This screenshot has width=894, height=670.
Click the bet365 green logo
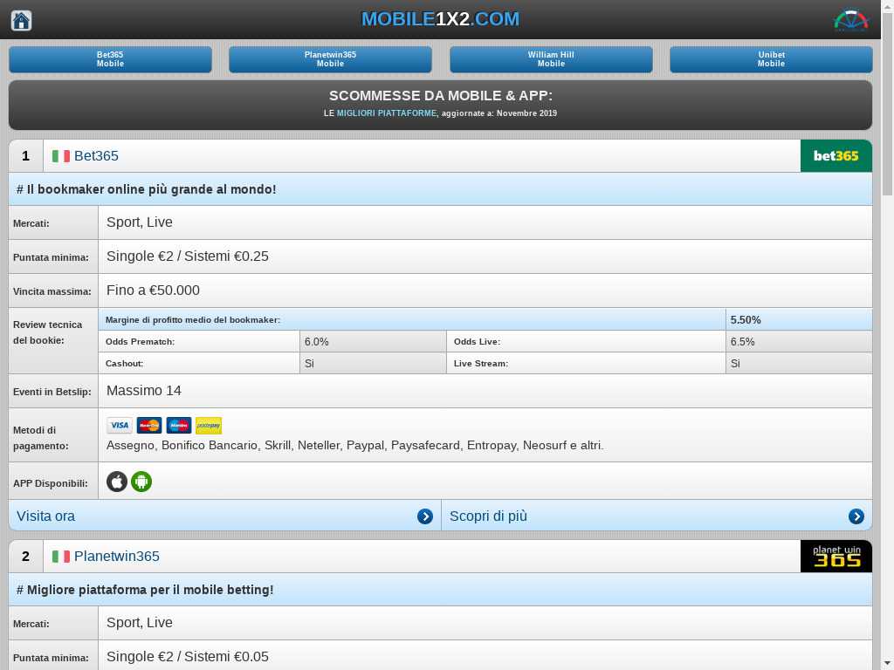(836, 156)
